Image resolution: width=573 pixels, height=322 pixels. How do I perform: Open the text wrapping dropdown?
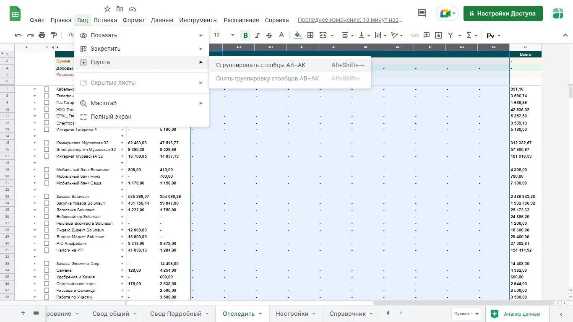(380, 35)
